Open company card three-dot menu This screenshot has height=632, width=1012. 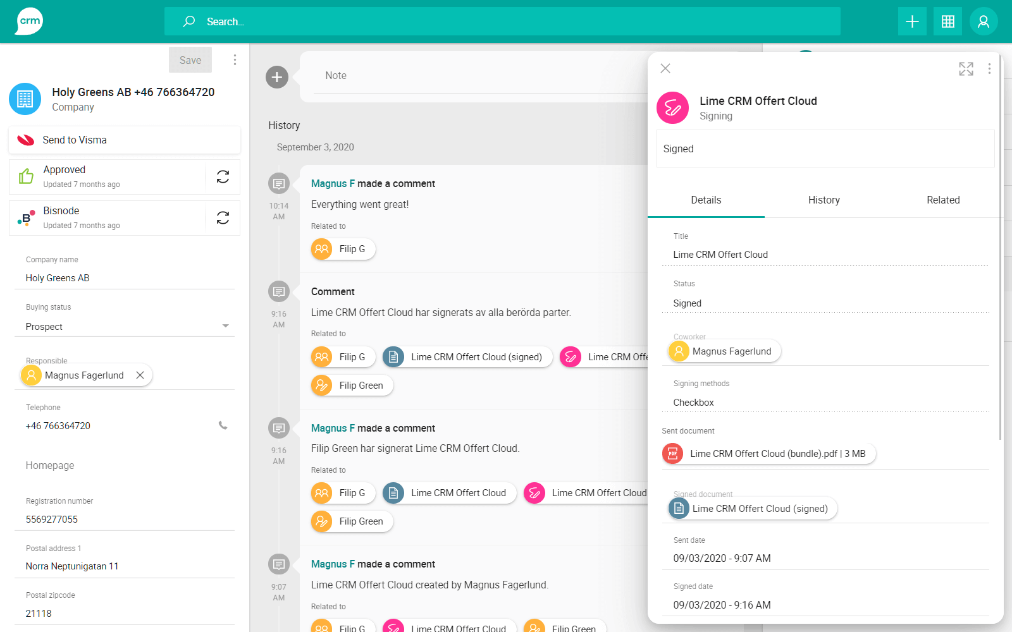(235, 59)
